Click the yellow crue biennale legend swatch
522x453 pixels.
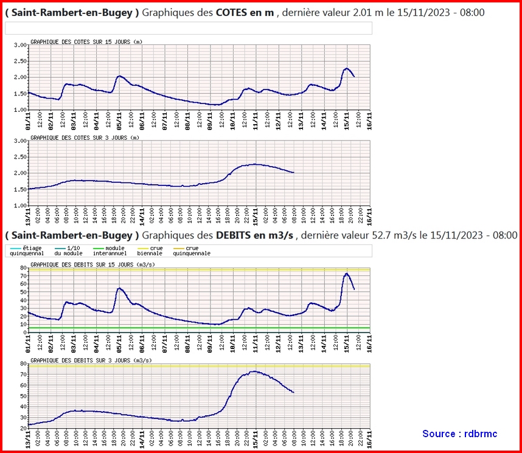click(143, 248)
